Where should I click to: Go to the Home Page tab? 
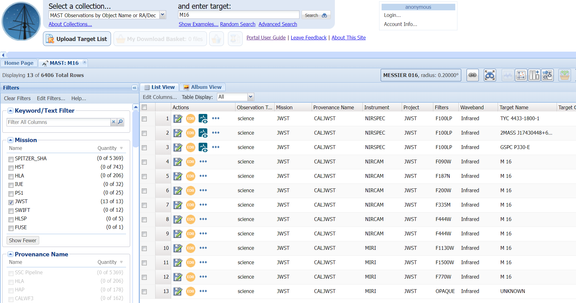point(19,63)
